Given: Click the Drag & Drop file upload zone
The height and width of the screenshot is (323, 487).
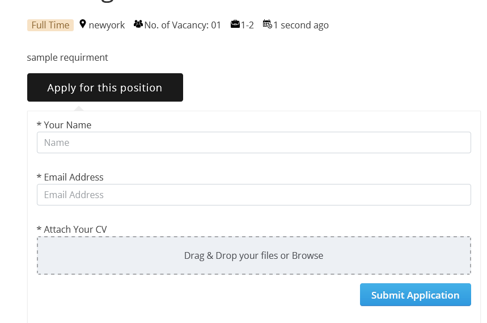Looking at the screenshot, I should pos(254,255).
